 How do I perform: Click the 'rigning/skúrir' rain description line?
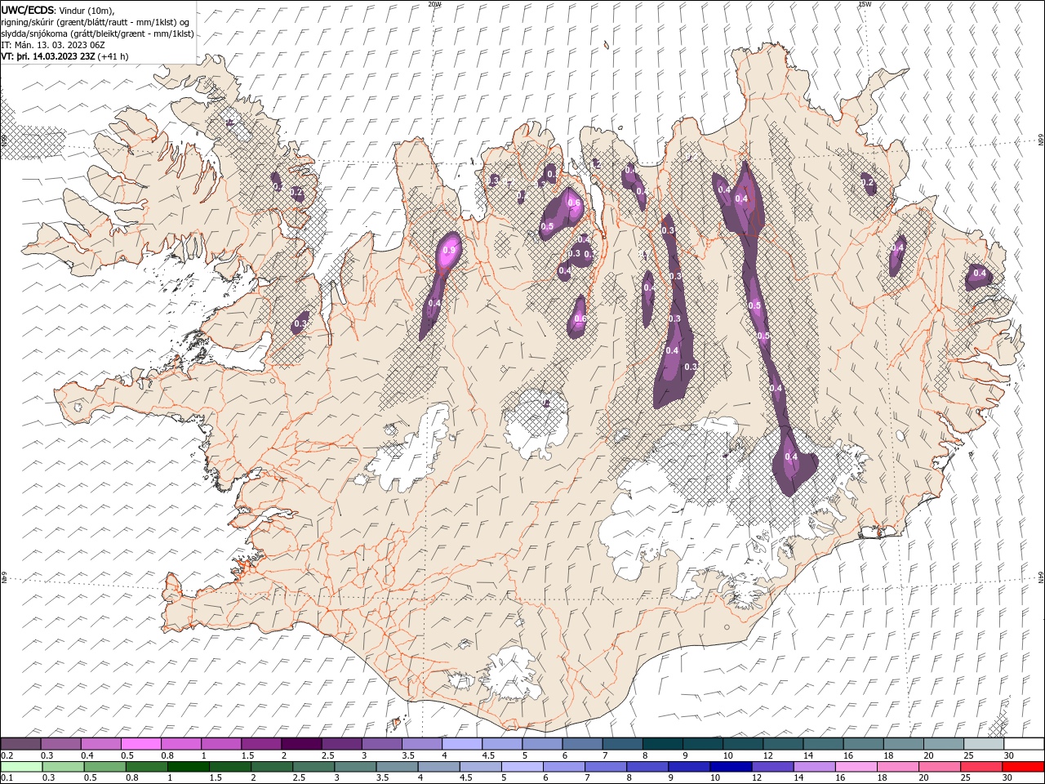(96, 22)
